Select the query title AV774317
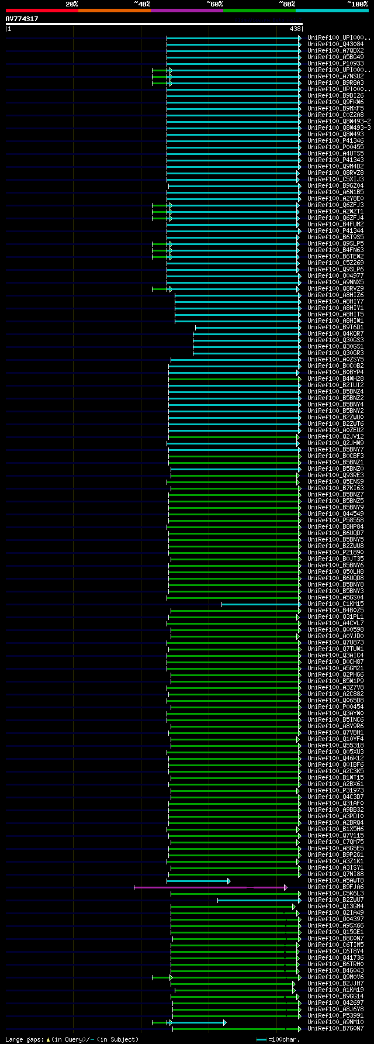 22,19
